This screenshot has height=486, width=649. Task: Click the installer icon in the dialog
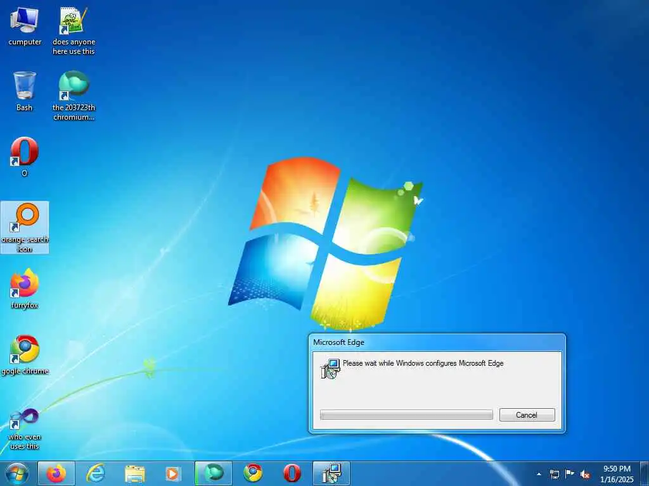[330, 369]
